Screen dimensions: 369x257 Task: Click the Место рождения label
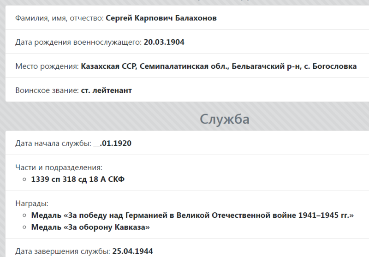point(47,66)
